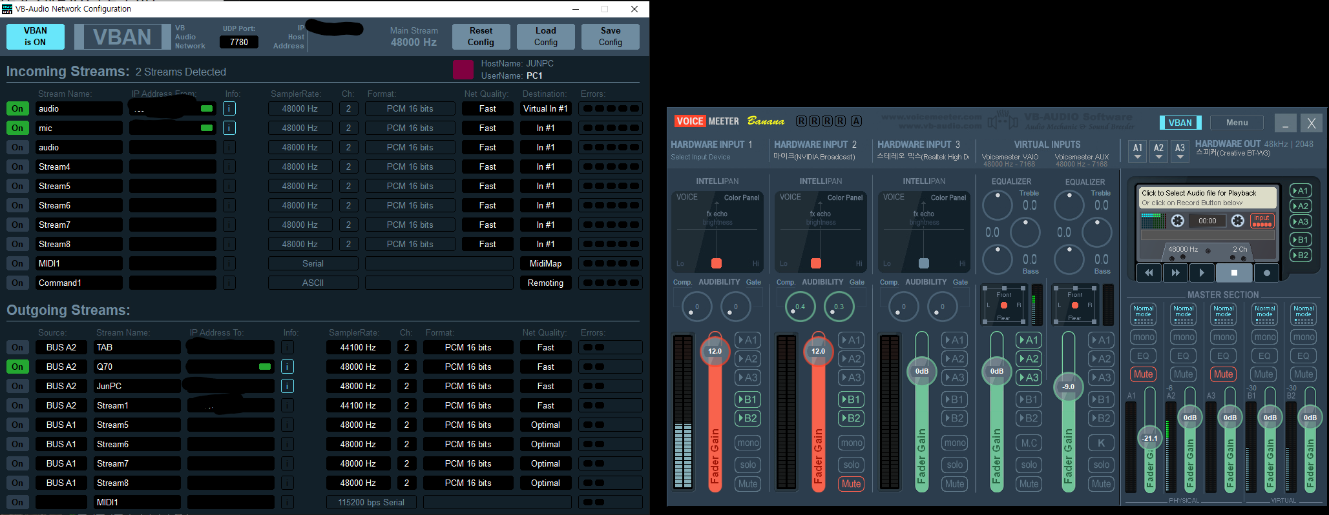The width and height of the screenshot is (1329, 515).
Task: Click master A1 fader knob at -21.1
Action: [x=1150, y=438]
